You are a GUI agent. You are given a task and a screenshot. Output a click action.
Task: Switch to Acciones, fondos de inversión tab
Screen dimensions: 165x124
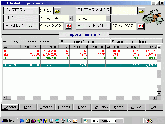click(x=30, y=41)
